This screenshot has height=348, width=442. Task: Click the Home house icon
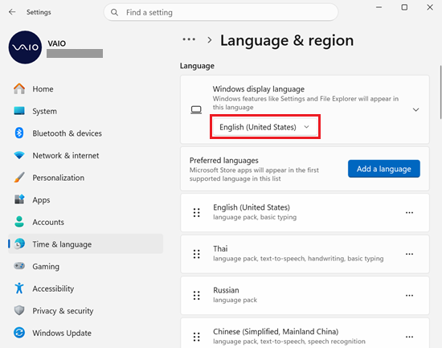point(19,89)
